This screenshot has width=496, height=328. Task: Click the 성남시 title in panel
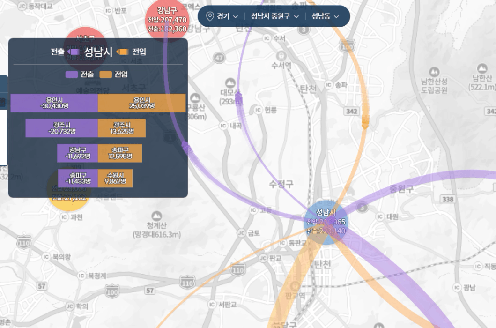coord(98,52)
